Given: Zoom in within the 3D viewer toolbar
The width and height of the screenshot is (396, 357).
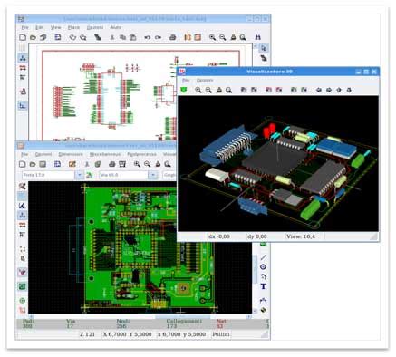Looking at the screenshot, I should (198, 90).
